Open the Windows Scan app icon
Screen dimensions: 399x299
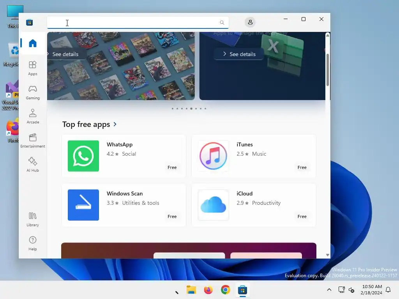(83, 205)
